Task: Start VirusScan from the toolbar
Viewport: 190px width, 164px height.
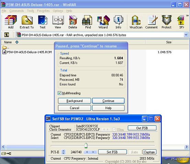Action: (136, 22)
